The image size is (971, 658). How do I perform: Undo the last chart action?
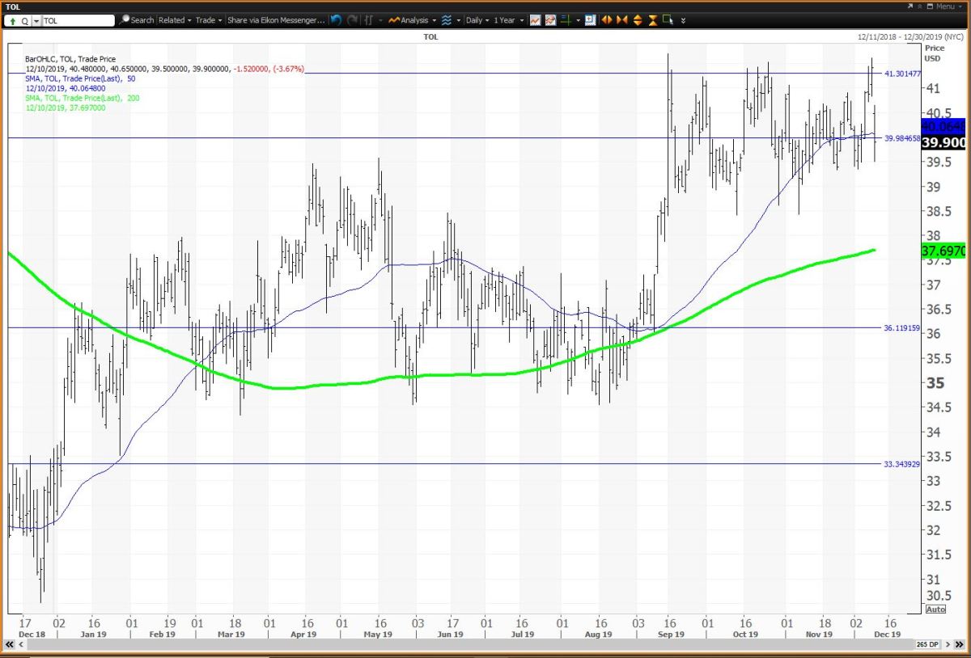coord(336,20)
